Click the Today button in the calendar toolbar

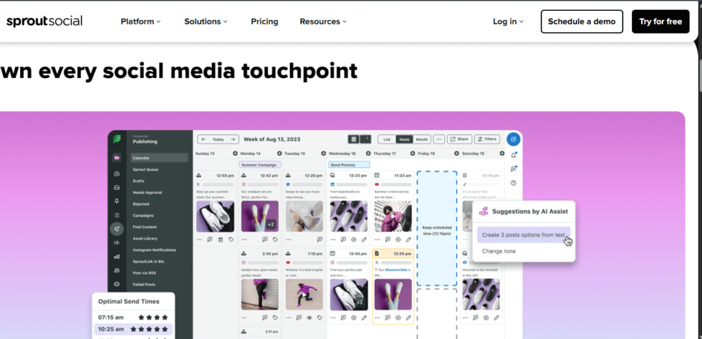pyautogui.click(x=218, y=140)
